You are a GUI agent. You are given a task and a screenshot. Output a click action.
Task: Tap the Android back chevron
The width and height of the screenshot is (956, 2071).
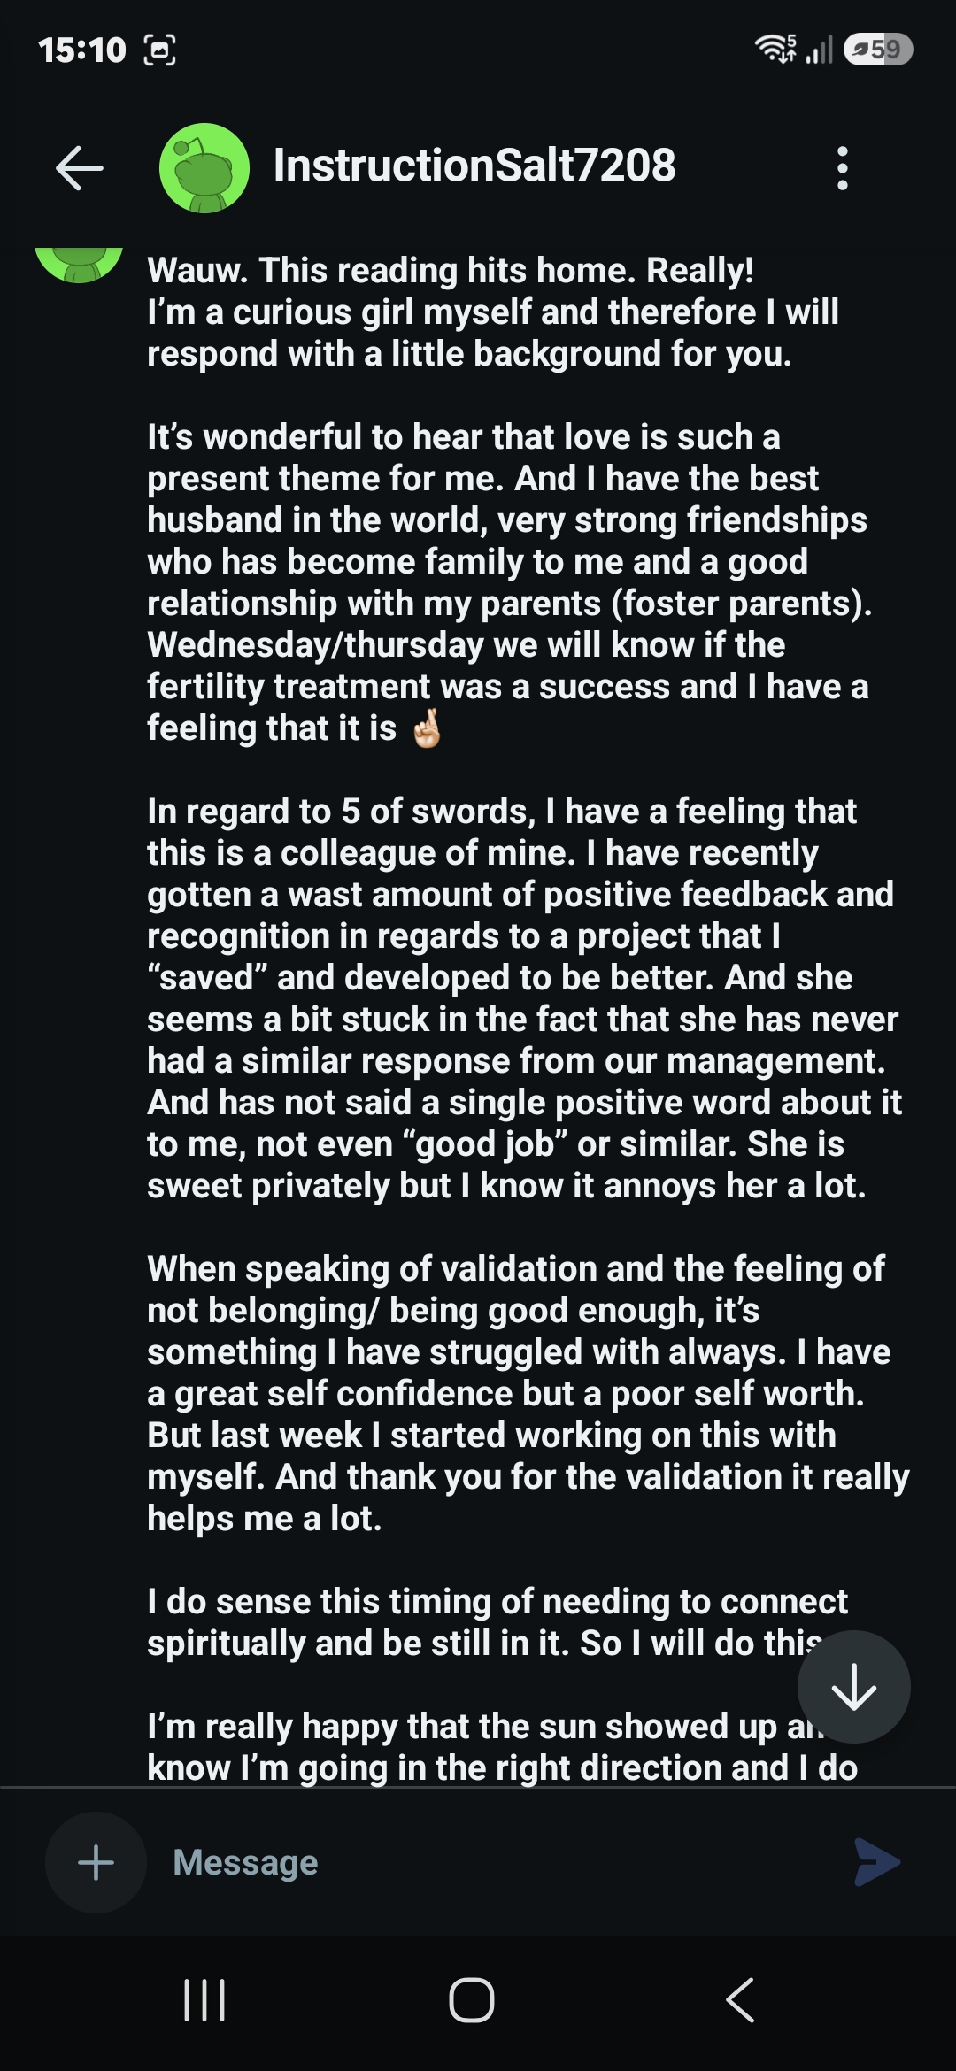tap(740, 2000)
